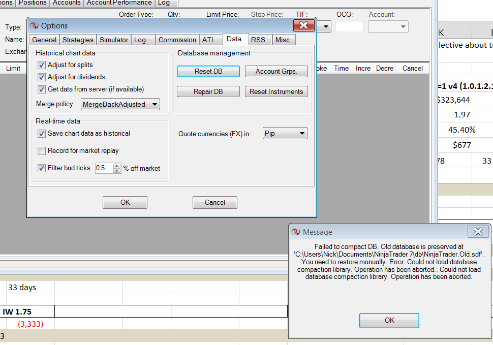Increase bad tick percentage with up arrow
493x345 pixels.
coord(117,166)
